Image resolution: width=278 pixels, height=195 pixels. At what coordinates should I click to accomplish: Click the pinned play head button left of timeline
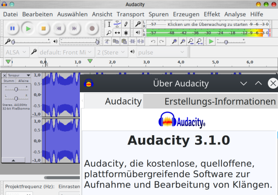pyautogui.click(x=8, y=62)
